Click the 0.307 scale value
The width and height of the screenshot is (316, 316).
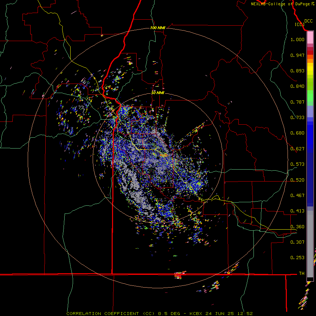tap(297, 242)
